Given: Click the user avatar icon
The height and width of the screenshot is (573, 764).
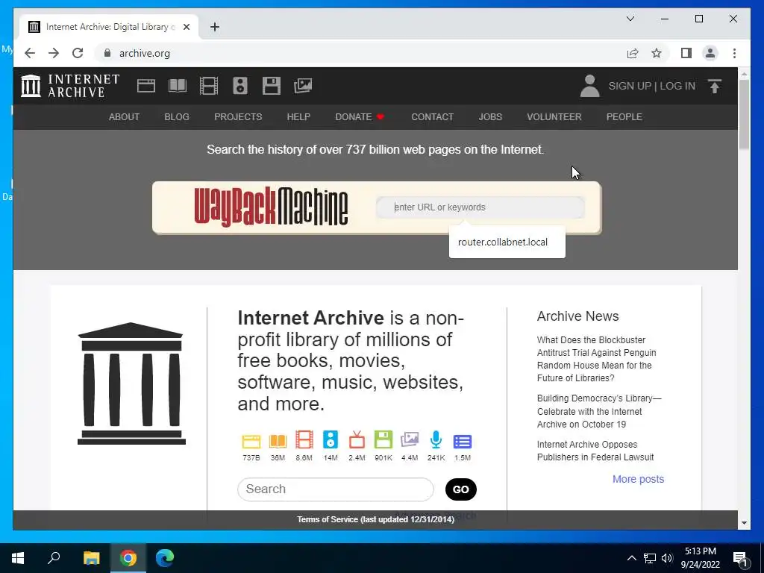Looking at the screenshot, I should pyautogui.click(x=589, y=86).
